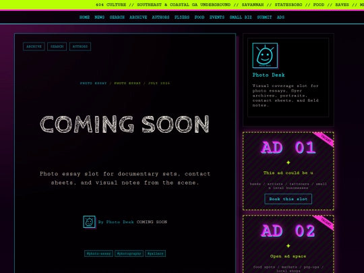The width and height of the screenshot is (364, 273).
Task: Click the PHOTO ESSAY category link in blue
Action: pos(93,83)
